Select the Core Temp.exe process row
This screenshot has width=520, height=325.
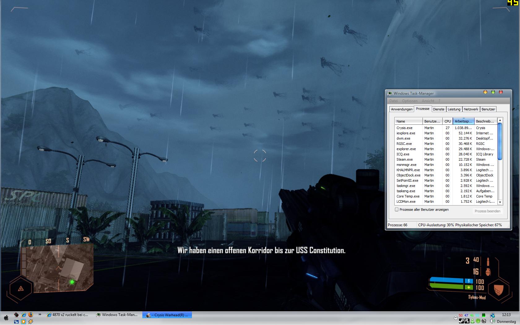(x=446, y=196)
